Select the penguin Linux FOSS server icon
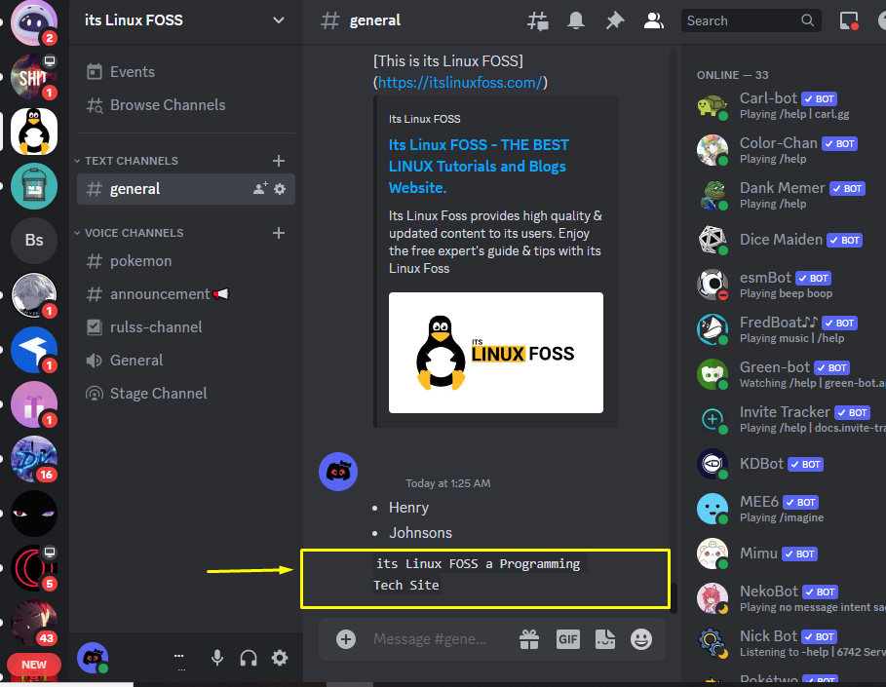Screen dimensions: 886x687 [34, 132]
